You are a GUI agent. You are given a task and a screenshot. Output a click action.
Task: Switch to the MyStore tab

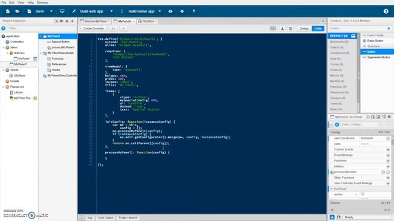click(148, 21)
